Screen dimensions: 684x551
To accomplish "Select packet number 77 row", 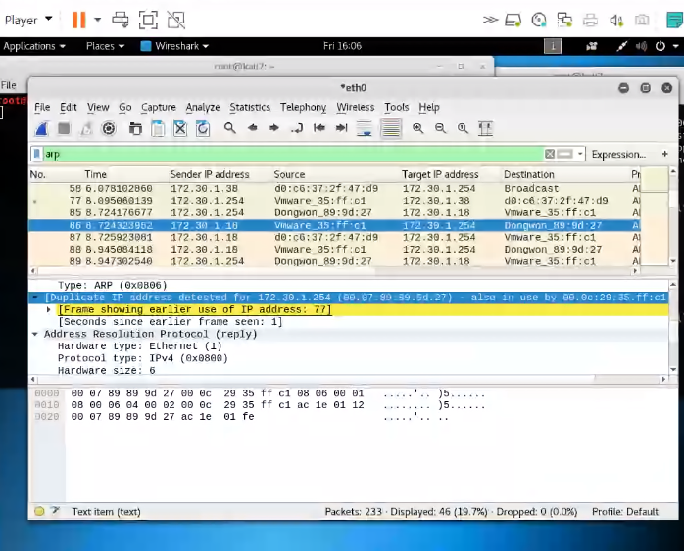I will [x=334, y=201].
